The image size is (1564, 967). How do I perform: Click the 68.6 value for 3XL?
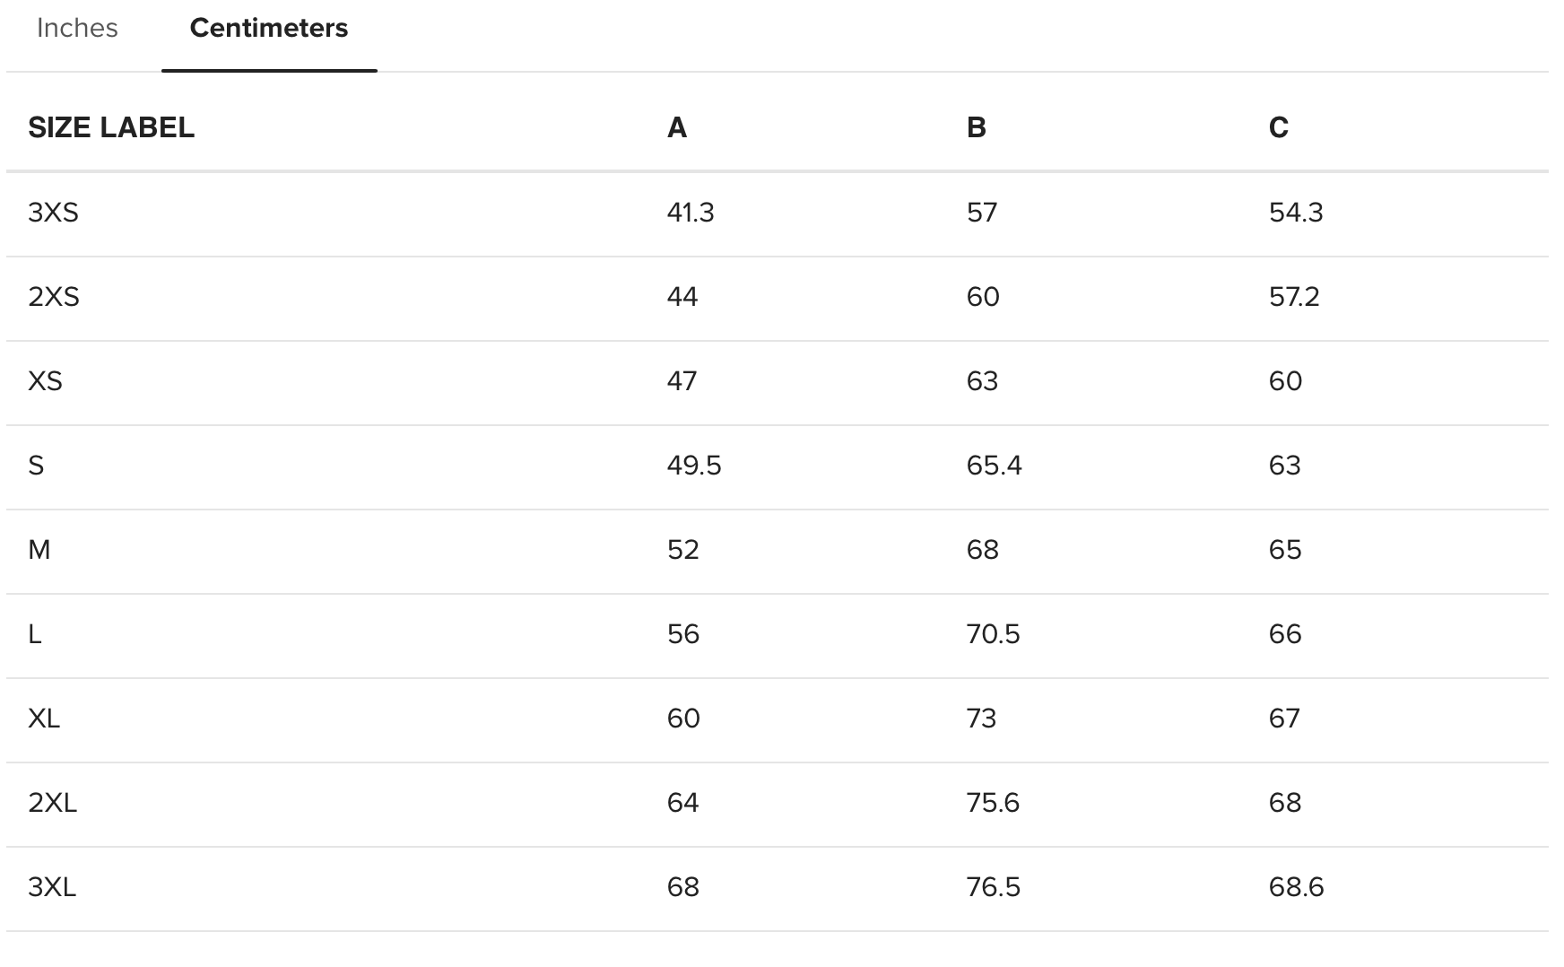tap(1296, 887)
